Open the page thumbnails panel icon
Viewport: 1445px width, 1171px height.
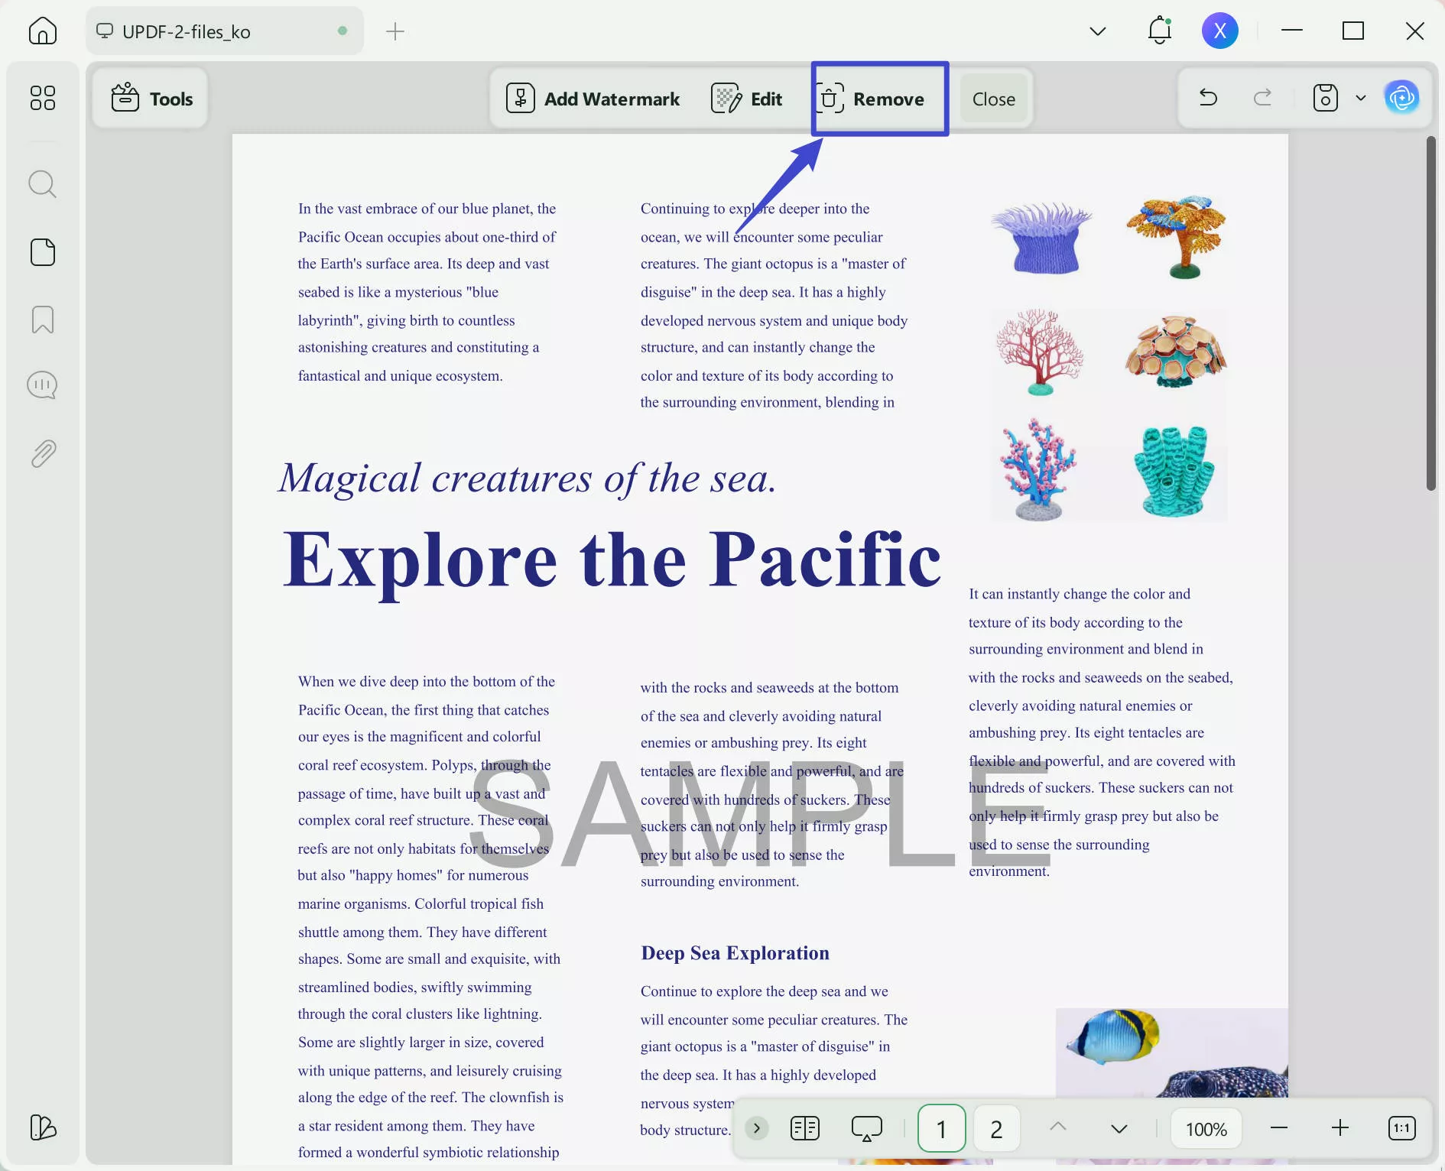pos(42,252)
